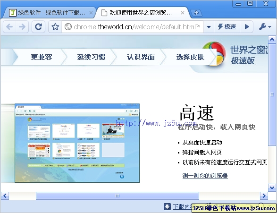Click the horizontal scrollbar thumb
Viewport: 277px width, 213px height.
tap(118, 196)
